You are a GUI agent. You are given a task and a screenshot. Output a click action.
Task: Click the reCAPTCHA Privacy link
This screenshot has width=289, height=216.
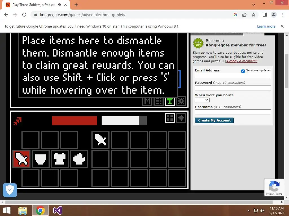(x=270, y=194)
